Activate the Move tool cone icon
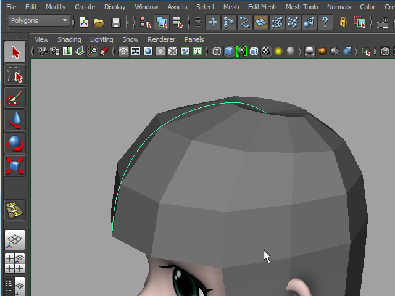395x296 pixels. tap(15, 120)
